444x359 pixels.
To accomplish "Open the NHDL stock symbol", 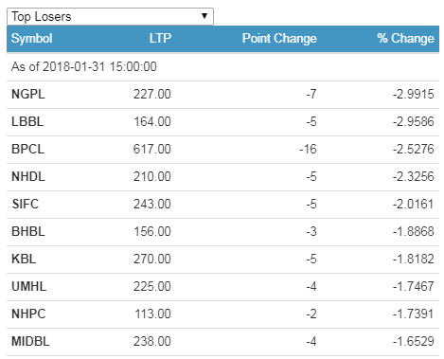I will pyautogui.click(x=28, y=176).
